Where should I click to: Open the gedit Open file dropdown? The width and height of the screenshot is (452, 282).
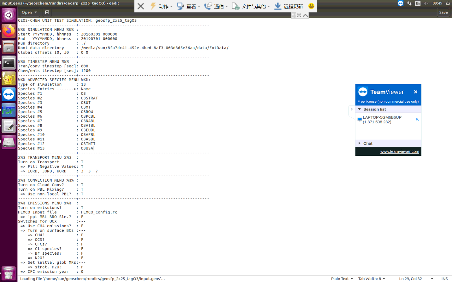coord(29,12)
